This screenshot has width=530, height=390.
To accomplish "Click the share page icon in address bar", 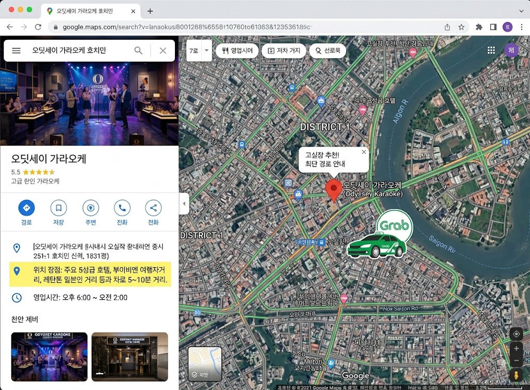I will click(x=447, y=27).
